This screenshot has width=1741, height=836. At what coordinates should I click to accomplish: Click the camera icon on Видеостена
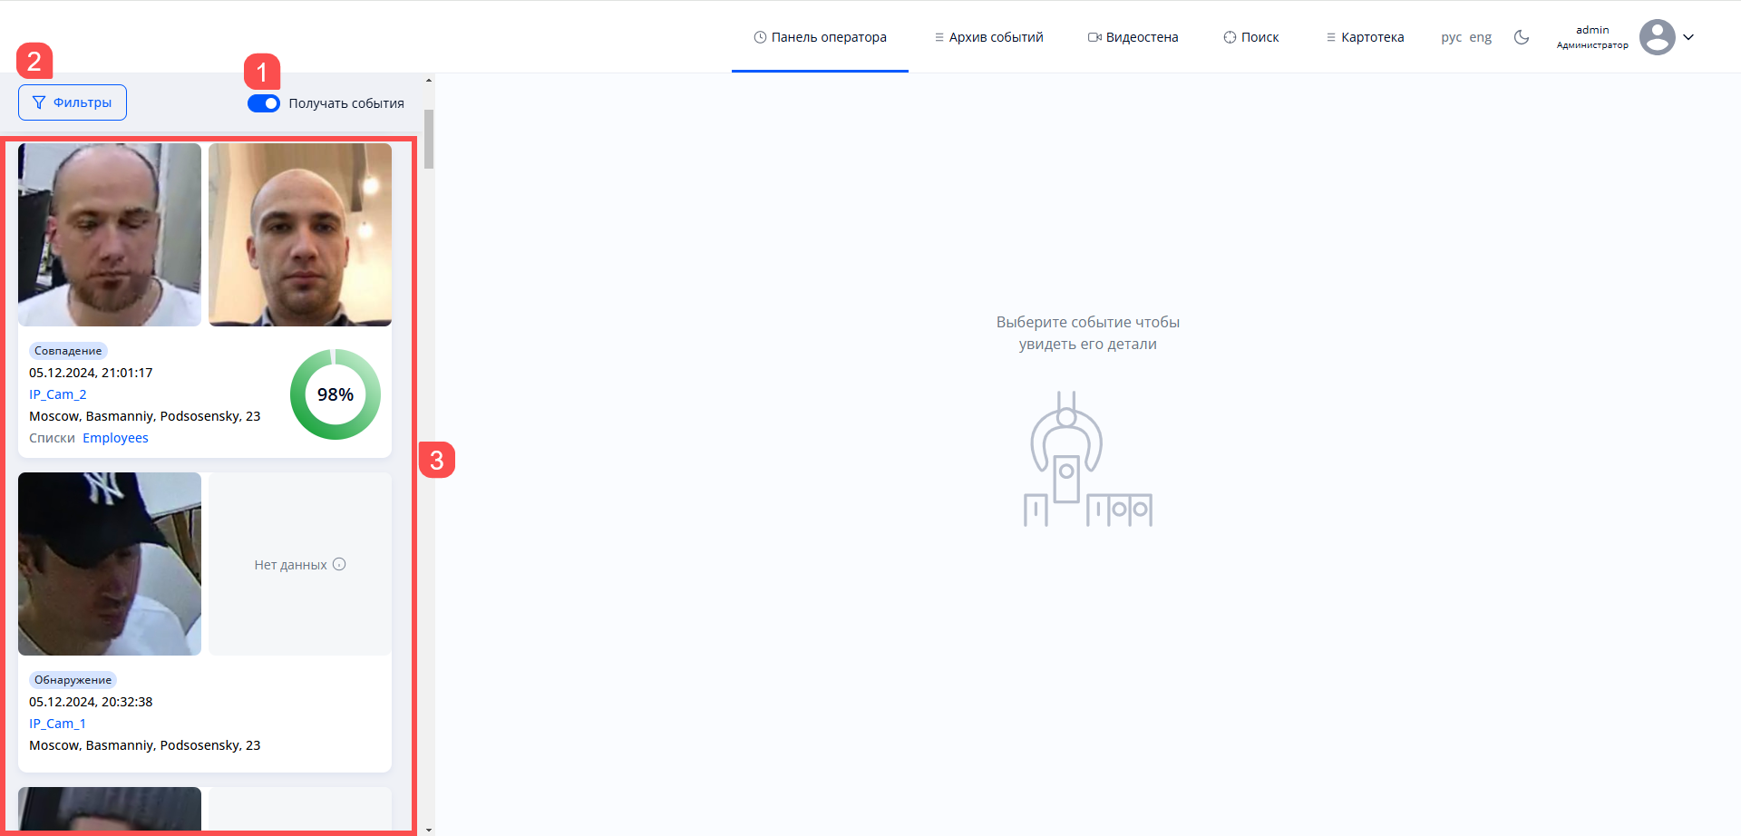(1094, 37)
